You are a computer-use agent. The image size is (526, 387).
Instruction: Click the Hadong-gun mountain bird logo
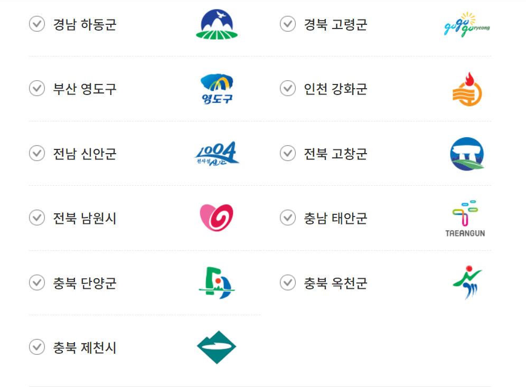pyautogui.click(x=217, y=24)
